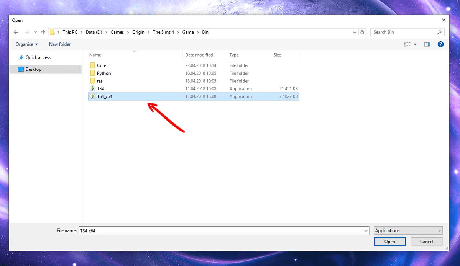The width and height of the screenshot is (460, 266).
Task: Open the address bar history dropdown
Action: (x=355, y=32)
